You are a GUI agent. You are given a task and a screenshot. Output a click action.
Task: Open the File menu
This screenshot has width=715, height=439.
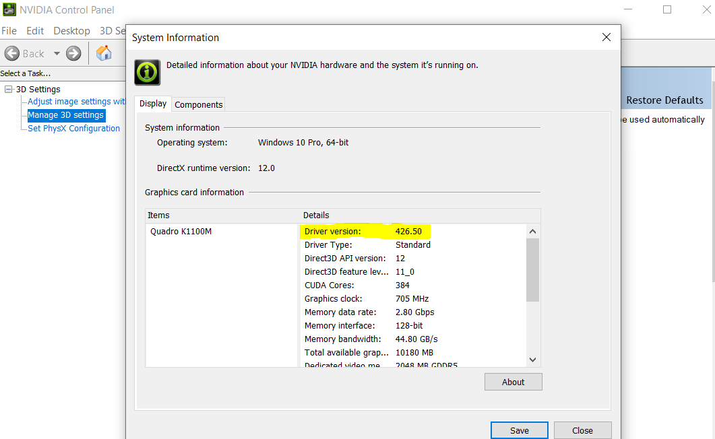point(9,30)
